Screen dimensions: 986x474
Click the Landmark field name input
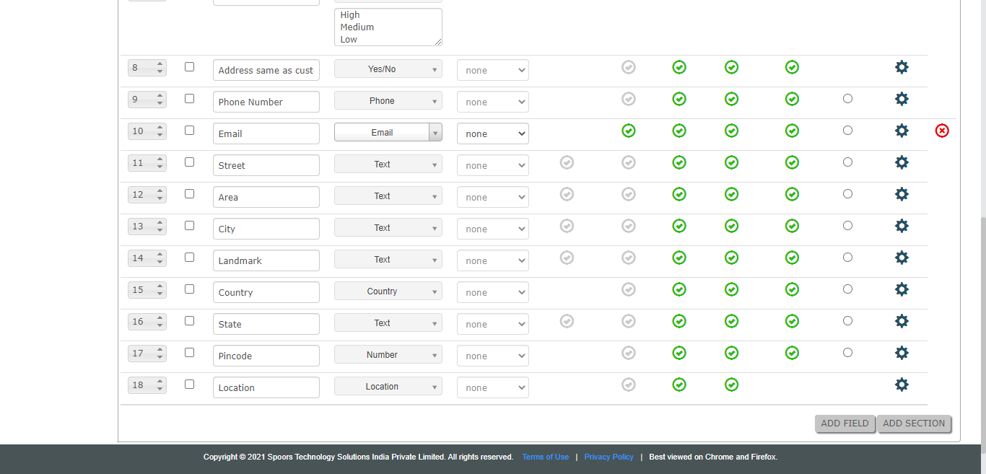pos(266,260)
